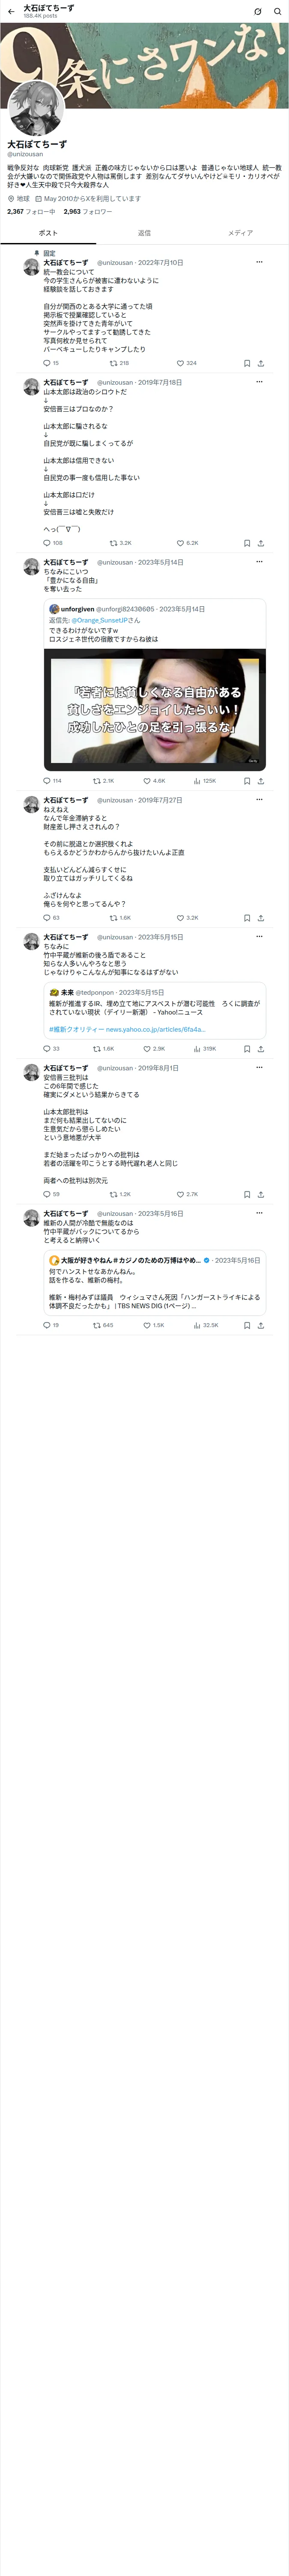Bookmark the pinned 2022年7月10日 post

click(246, 363)
